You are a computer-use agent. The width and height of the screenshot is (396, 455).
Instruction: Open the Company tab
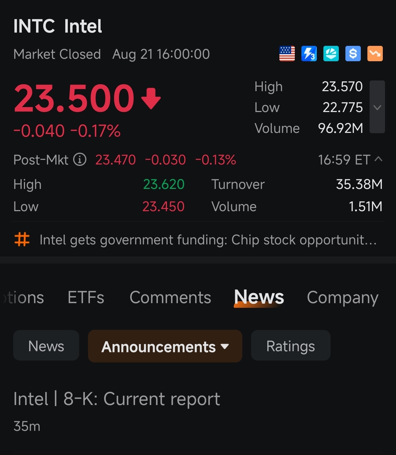[x=343, y=298]
